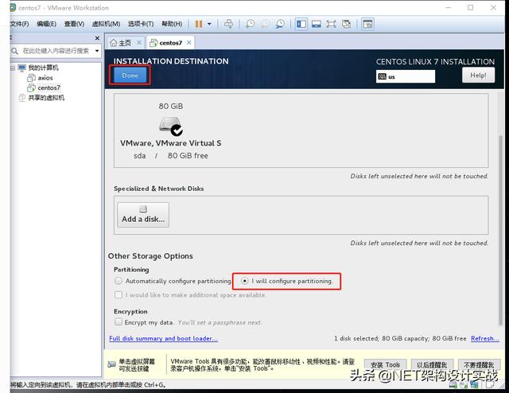Close the centos7 tab with its X
Viewport: 509px width, 393px height.
(x=189, y=42)
